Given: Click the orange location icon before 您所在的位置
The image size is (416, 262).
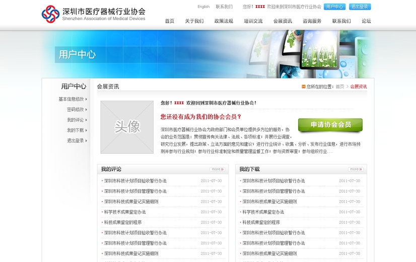Looking at the screenshot, I should click(x=303, y=86).
